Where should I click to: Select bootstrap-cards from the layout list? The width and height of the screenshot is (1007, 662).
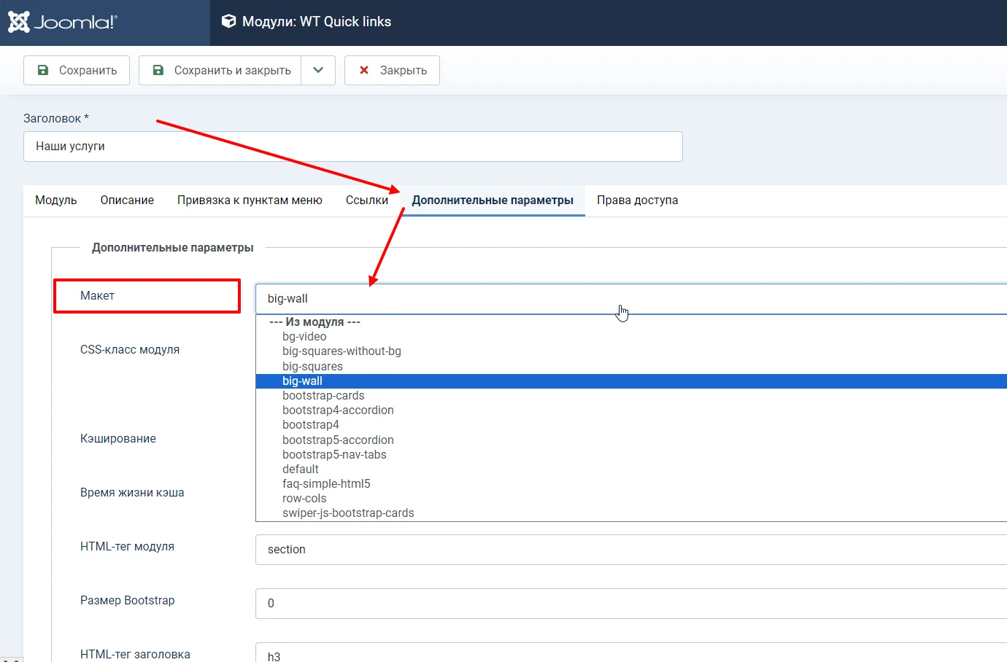323,395
